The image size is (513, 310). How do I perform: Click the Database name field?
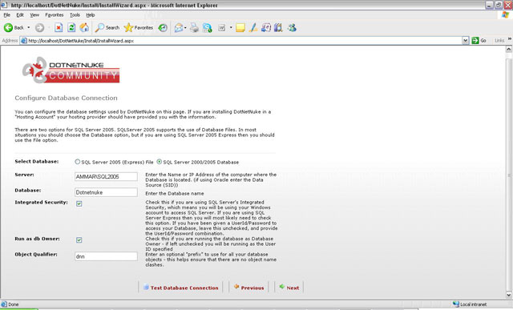pyautogui.click(x=106, y=192)
